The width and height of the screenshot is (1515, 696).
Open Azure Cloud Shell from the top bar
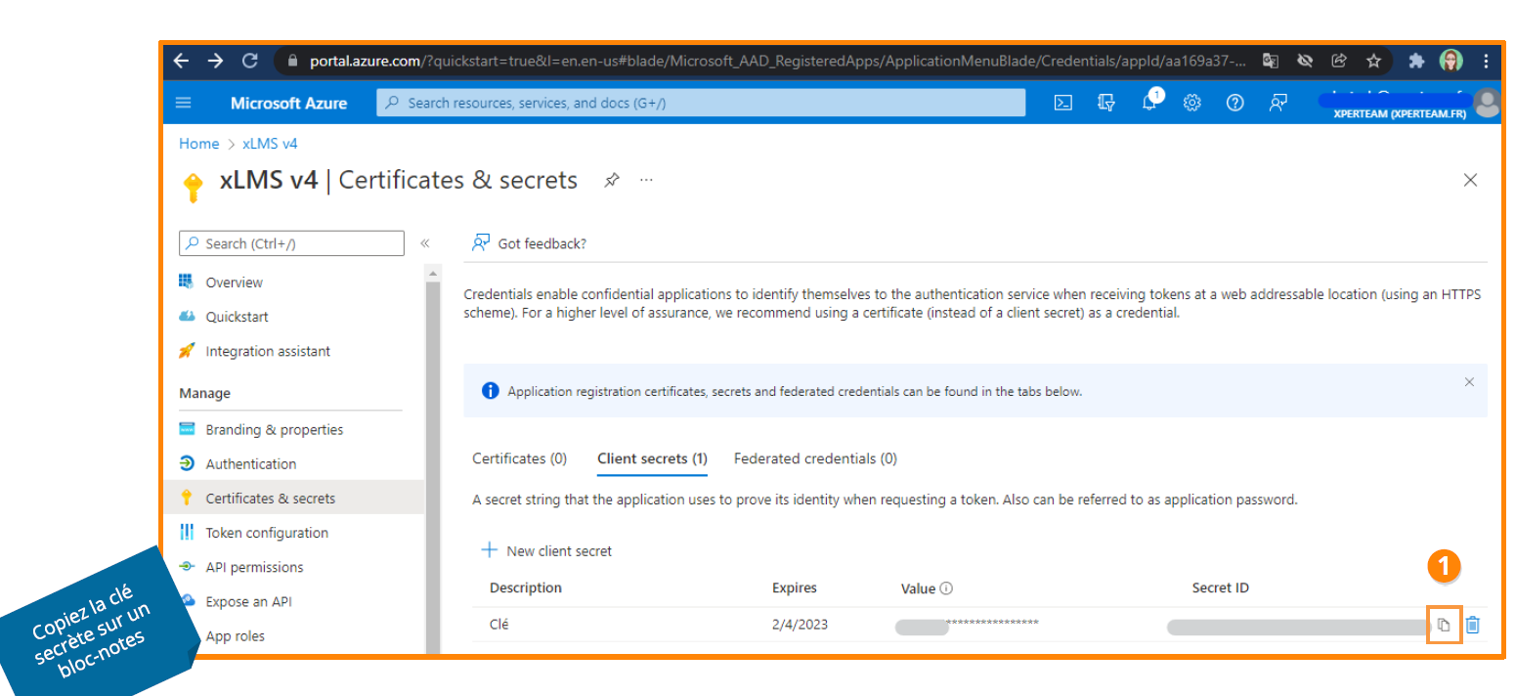1063,103
